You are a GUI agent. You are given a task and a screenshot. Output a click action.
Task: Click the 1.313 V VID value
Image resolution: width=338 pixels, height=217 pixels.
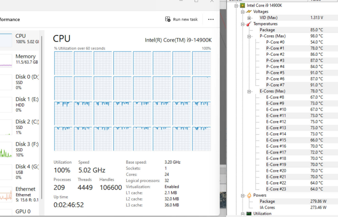coord(317,18)
